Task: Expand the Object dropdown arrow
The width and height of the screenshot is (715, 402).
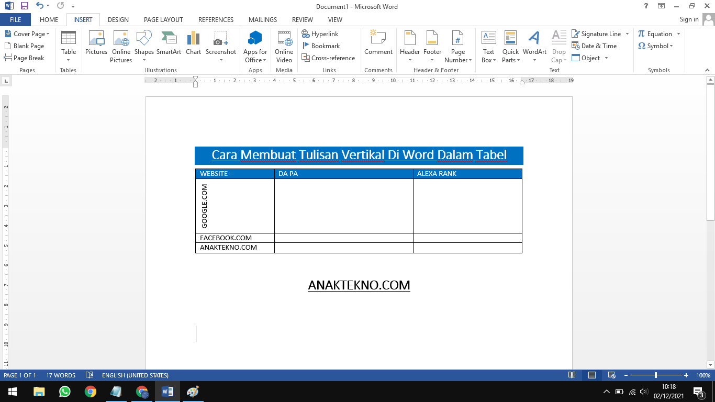Action: 606,58
